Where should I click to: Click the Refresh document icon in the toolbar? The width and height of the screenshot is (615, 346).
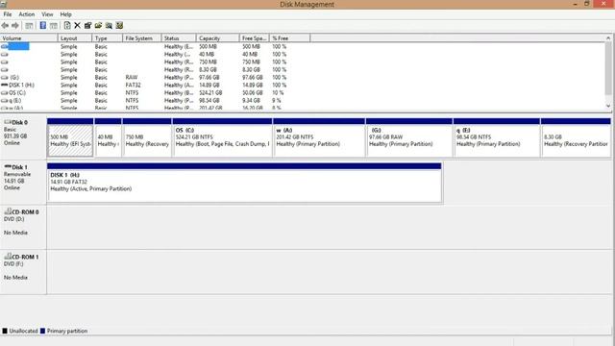coord(67,26)
